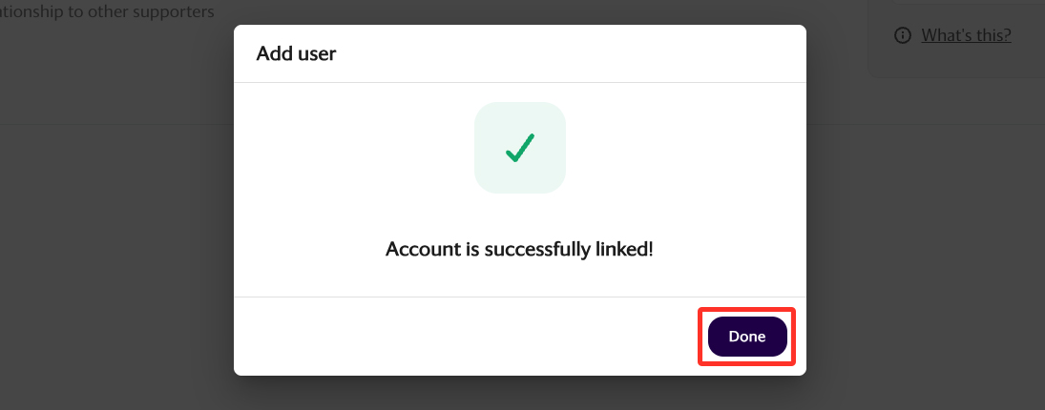Dismiss the Add user dialog with Done
Screen dimensions: 1045x410
point(747,337)
